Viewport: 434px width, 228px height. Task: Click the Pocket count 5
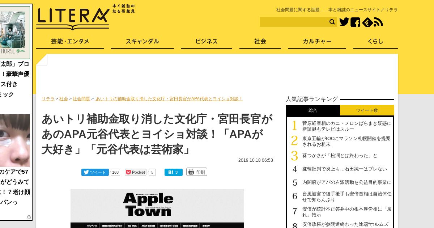pyautogui.click(x=152, y=172)
